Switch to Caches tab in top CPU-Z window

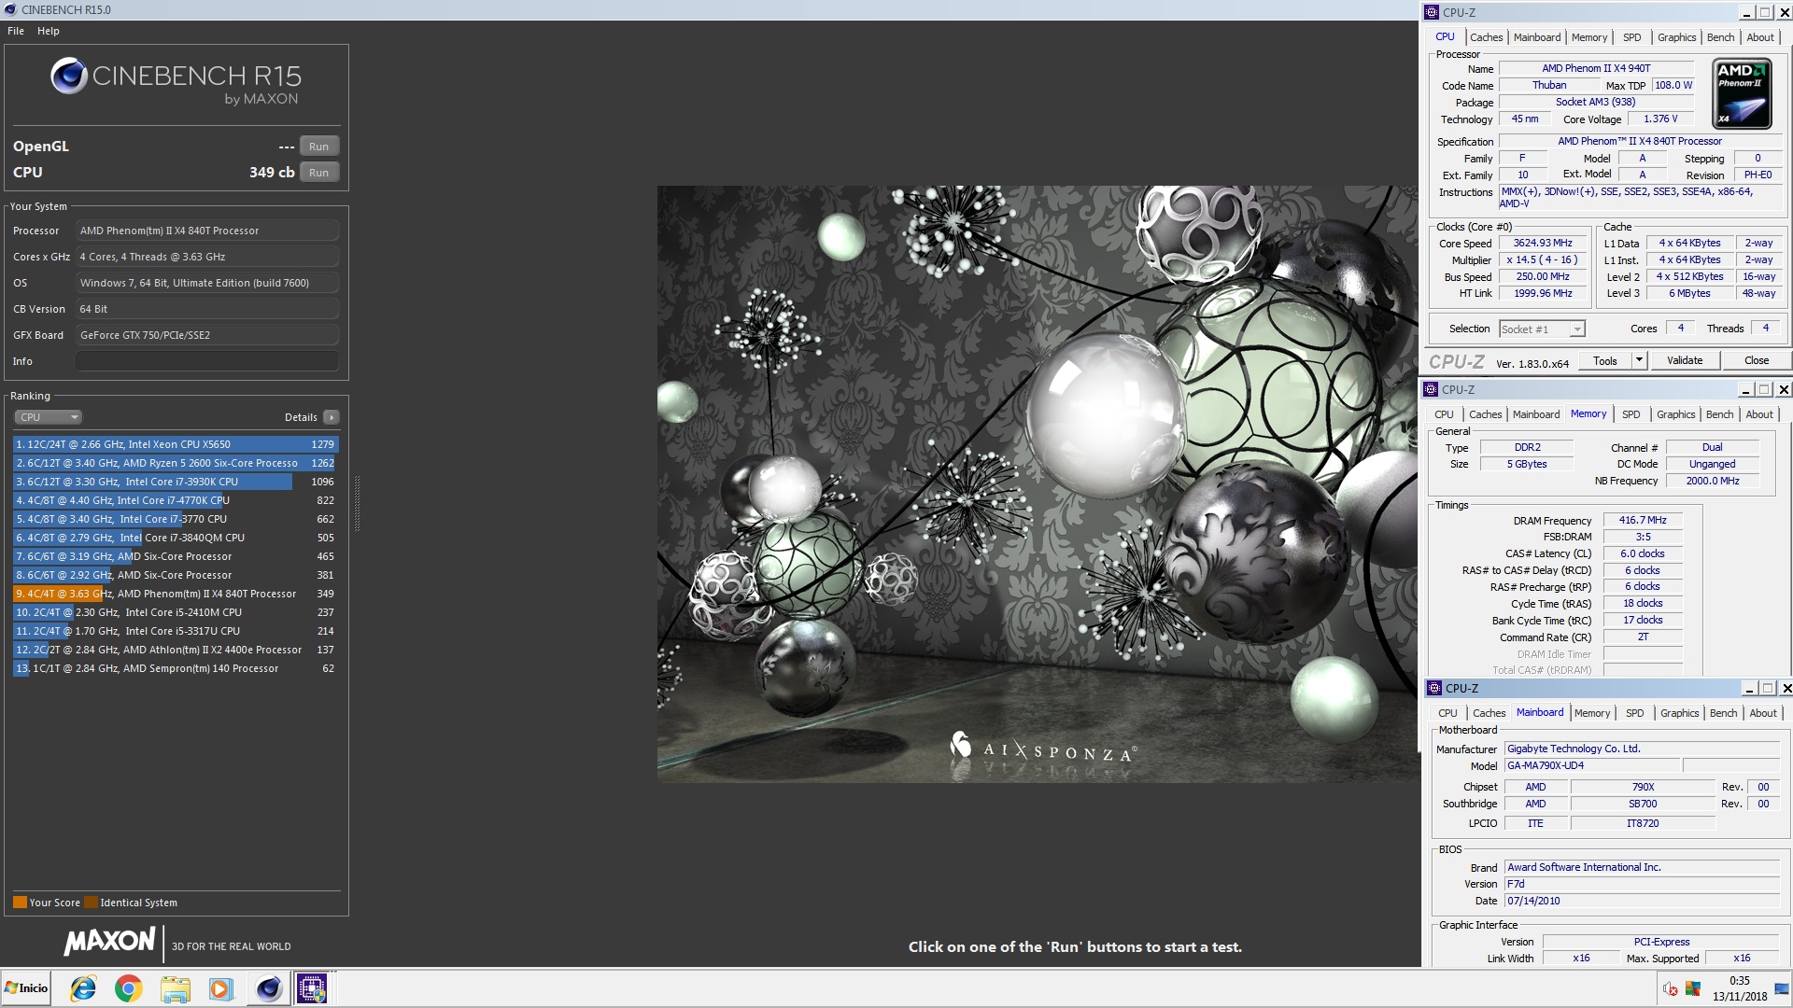pyautogui.click(x=1486, y=37)
